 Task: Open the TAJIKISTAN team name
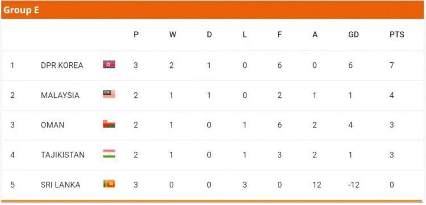[x=62, y=155]
